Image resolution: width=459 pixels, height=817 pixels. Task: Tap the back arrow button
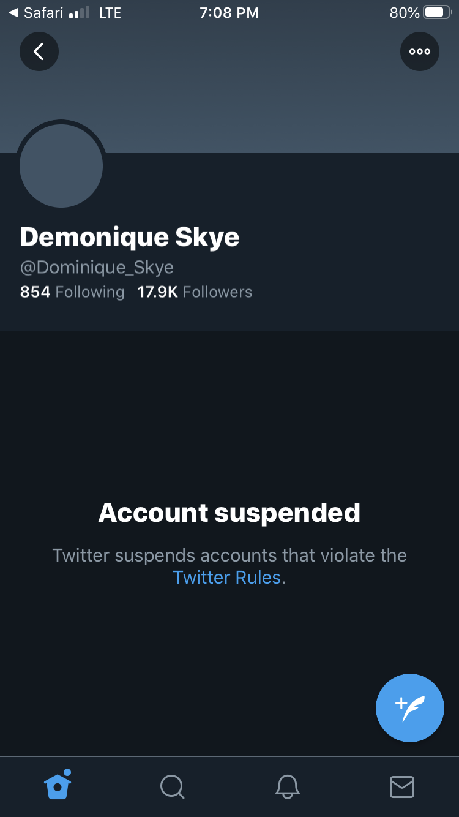click(x=39, y=51)
